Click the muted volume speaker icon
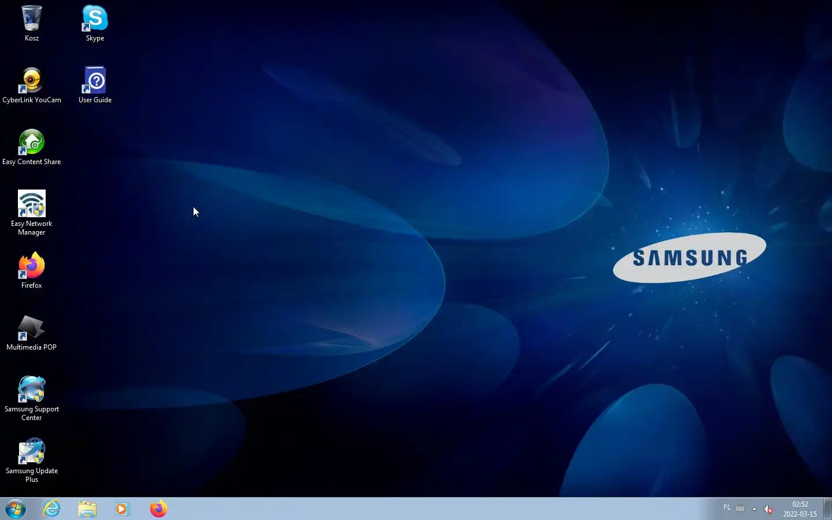 tap(768, 509)
